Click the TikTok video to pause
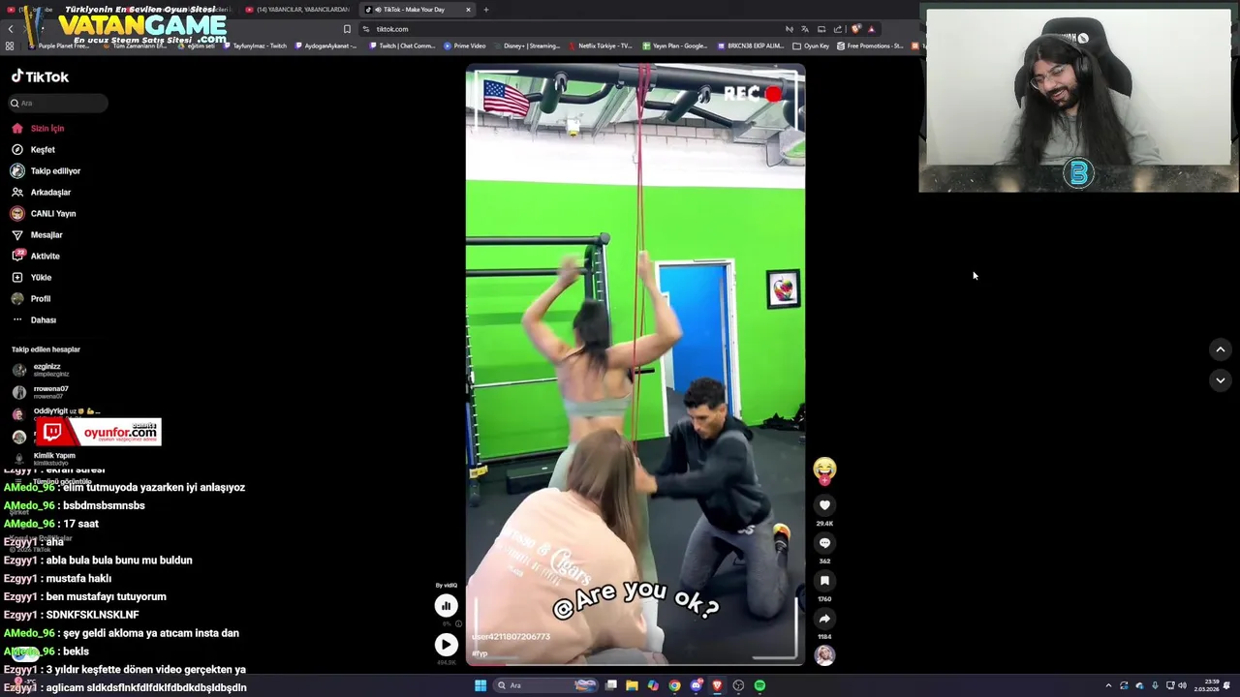Image resolution: width=1240 pixels, height=697 pixels. point(635,364)
